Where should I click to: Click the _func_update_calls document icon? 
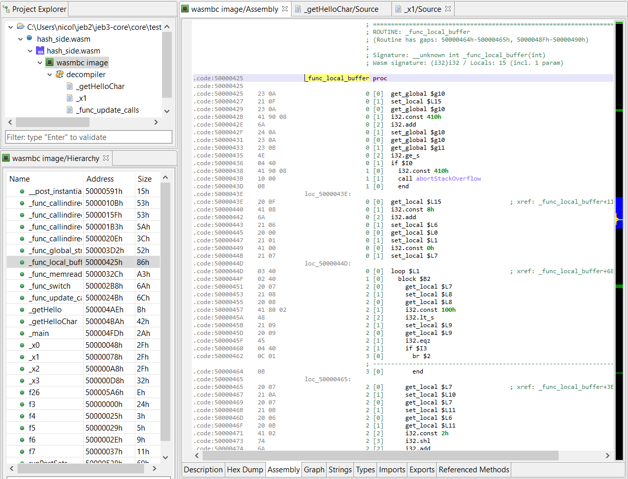(x=69, y=110)
